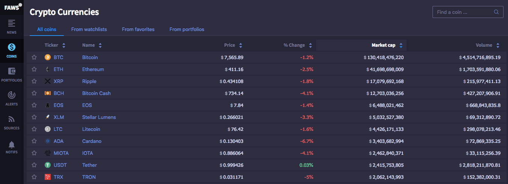
Task: Click the Litecoin logo icon
Action: [48, 129]
